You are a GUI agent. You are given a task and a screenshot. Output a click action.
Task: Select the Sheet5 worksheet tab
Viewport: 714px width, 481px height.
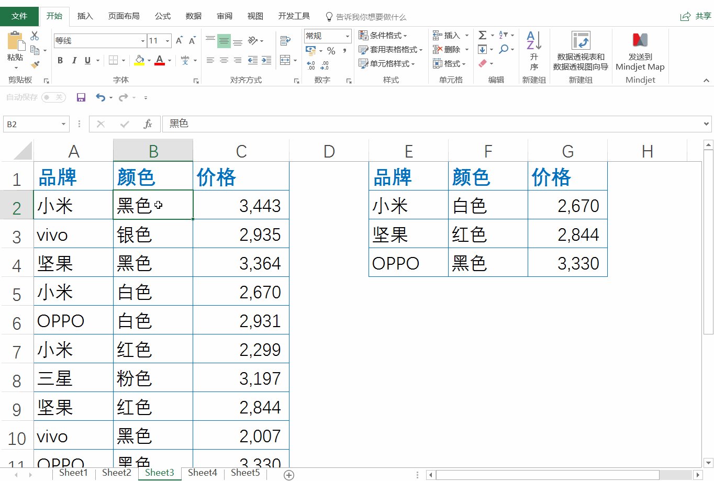244,473
